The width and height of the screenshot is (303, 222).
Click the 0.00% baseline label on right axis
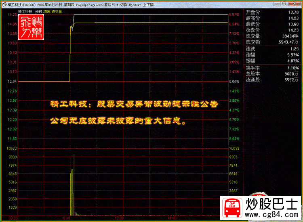point(234,82)
